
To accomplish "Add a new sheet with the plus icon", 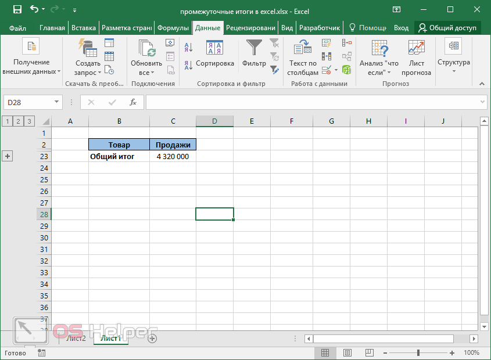I will click(x=152, y=339).
